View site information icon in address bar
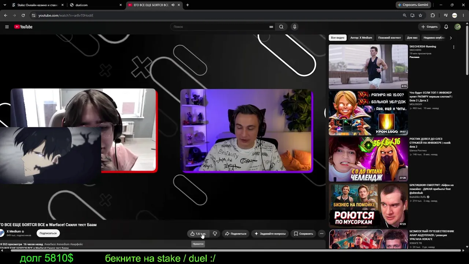This screenshot has height=264, width=469. coord(33,15)
